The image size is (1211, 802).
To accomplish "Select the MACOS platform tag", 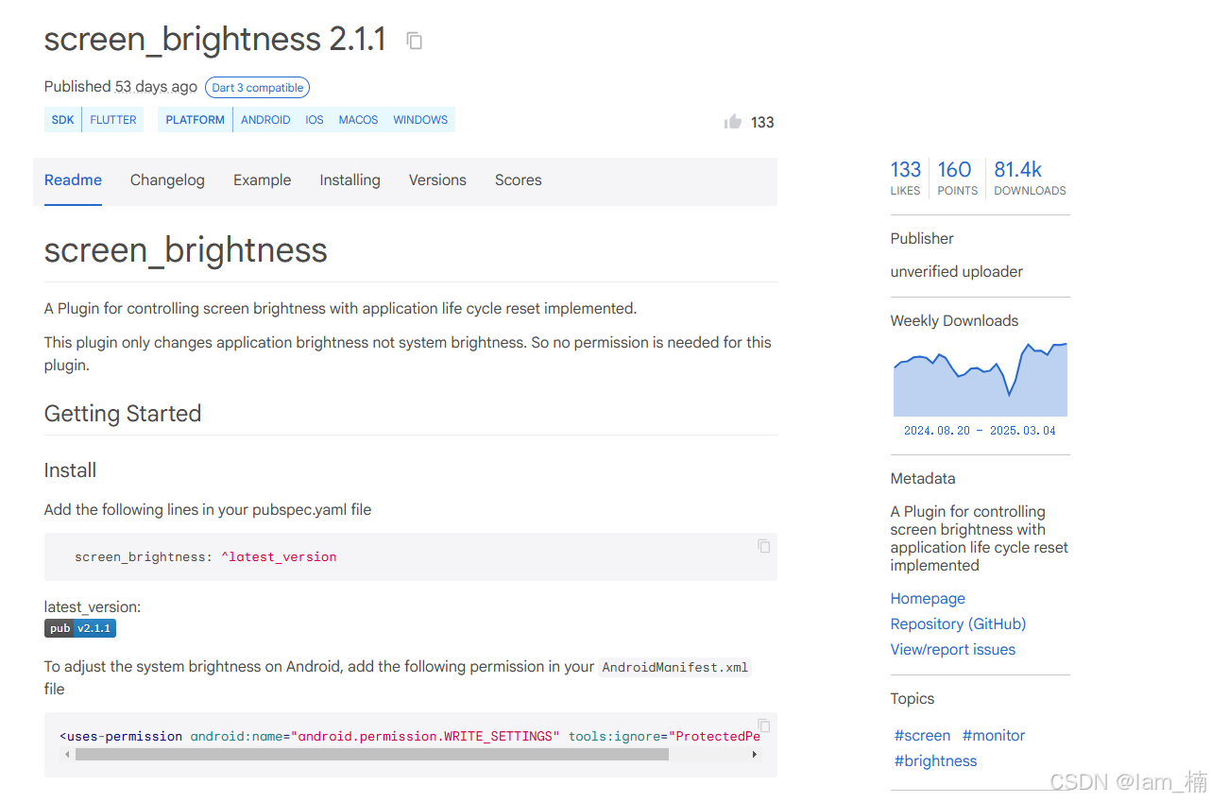I will [358, 120].
